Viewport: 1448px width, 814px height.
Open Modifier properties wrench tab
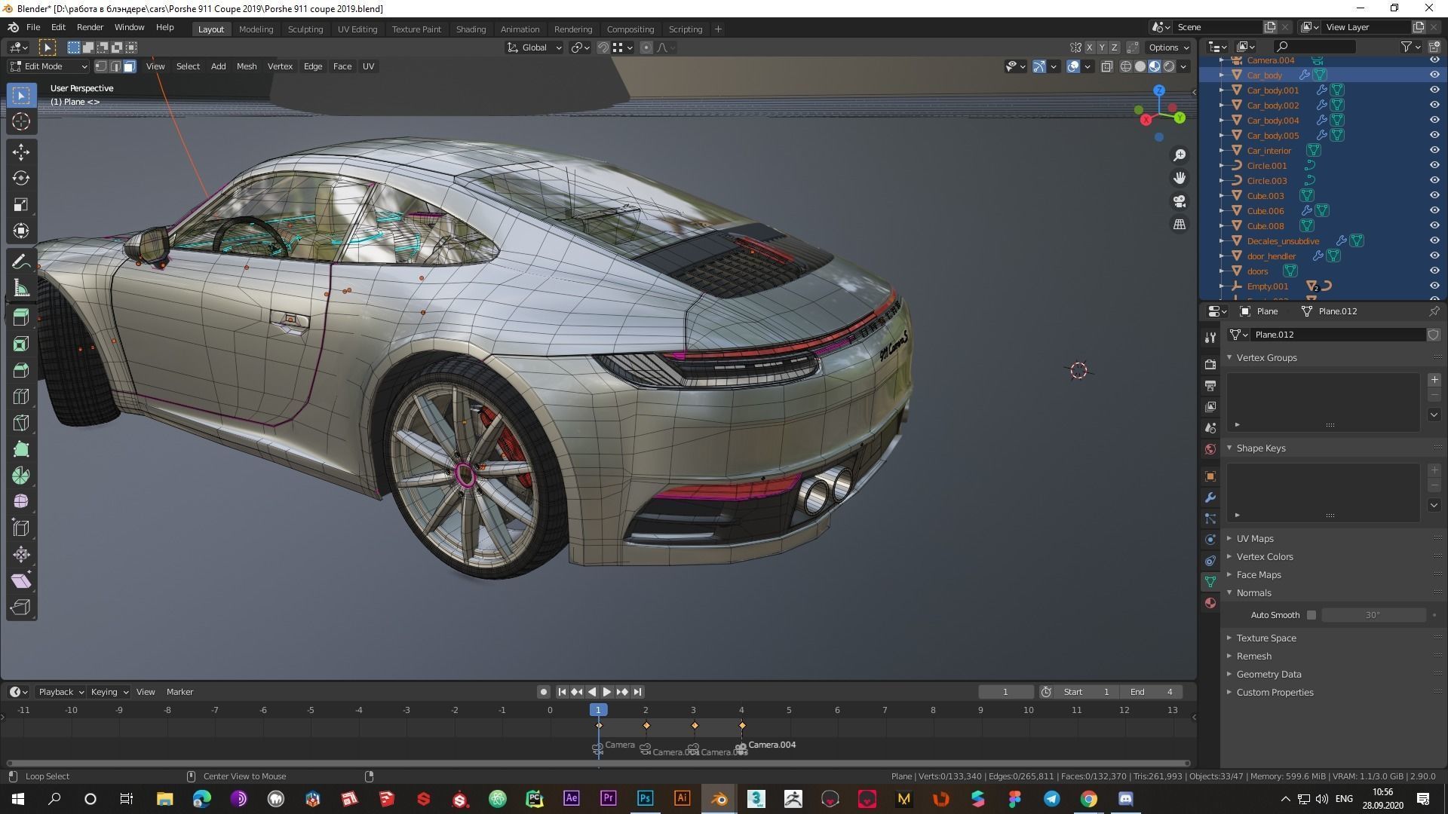[x=1210, y=497]
